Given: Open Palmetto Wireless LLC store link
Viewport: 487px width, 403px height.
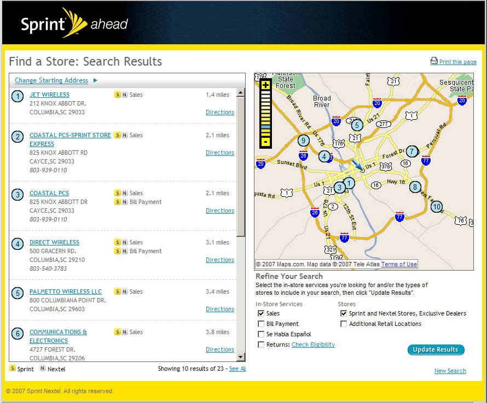Looking at the screenshot, I should 66,291.
